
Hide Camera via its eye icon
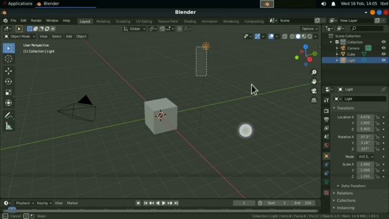(x=384, y=48)
